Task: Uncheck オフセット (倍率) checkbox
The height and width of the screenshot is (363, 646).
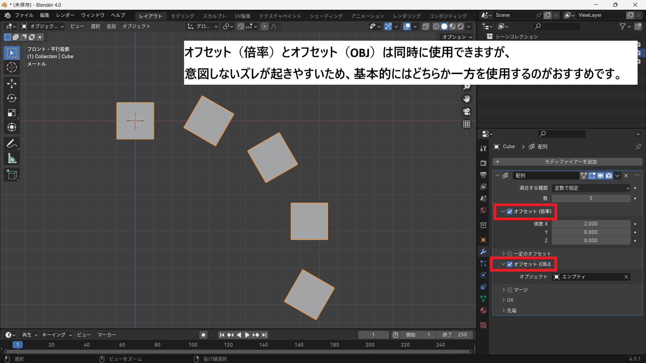Action: [510, 211]
